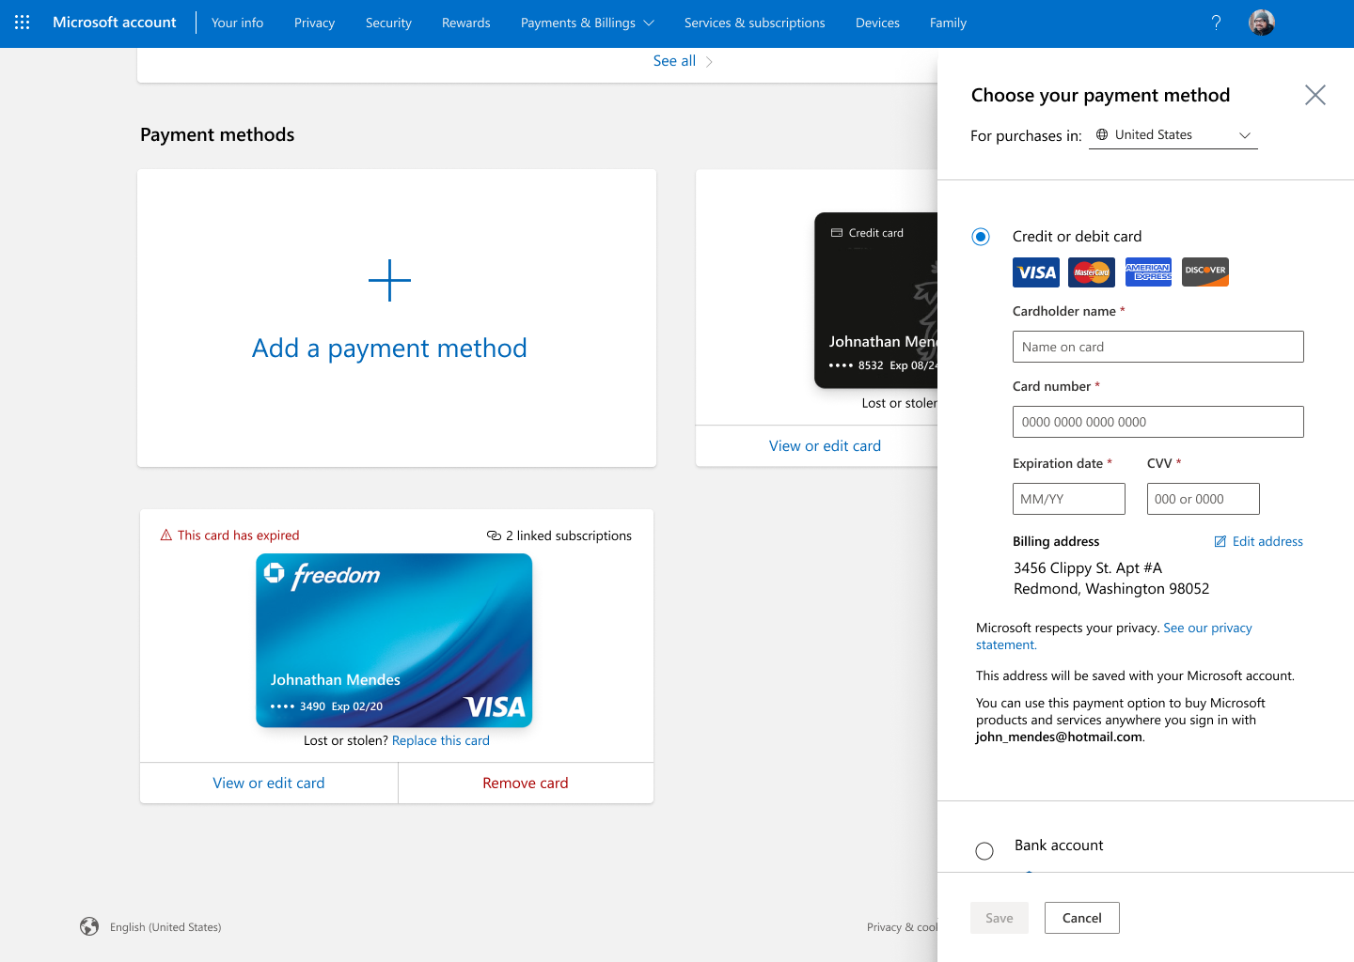Viewport: 1354px width, 962px height.
Task: Click the Freedom Visa card image
Action: click(394, 641)
